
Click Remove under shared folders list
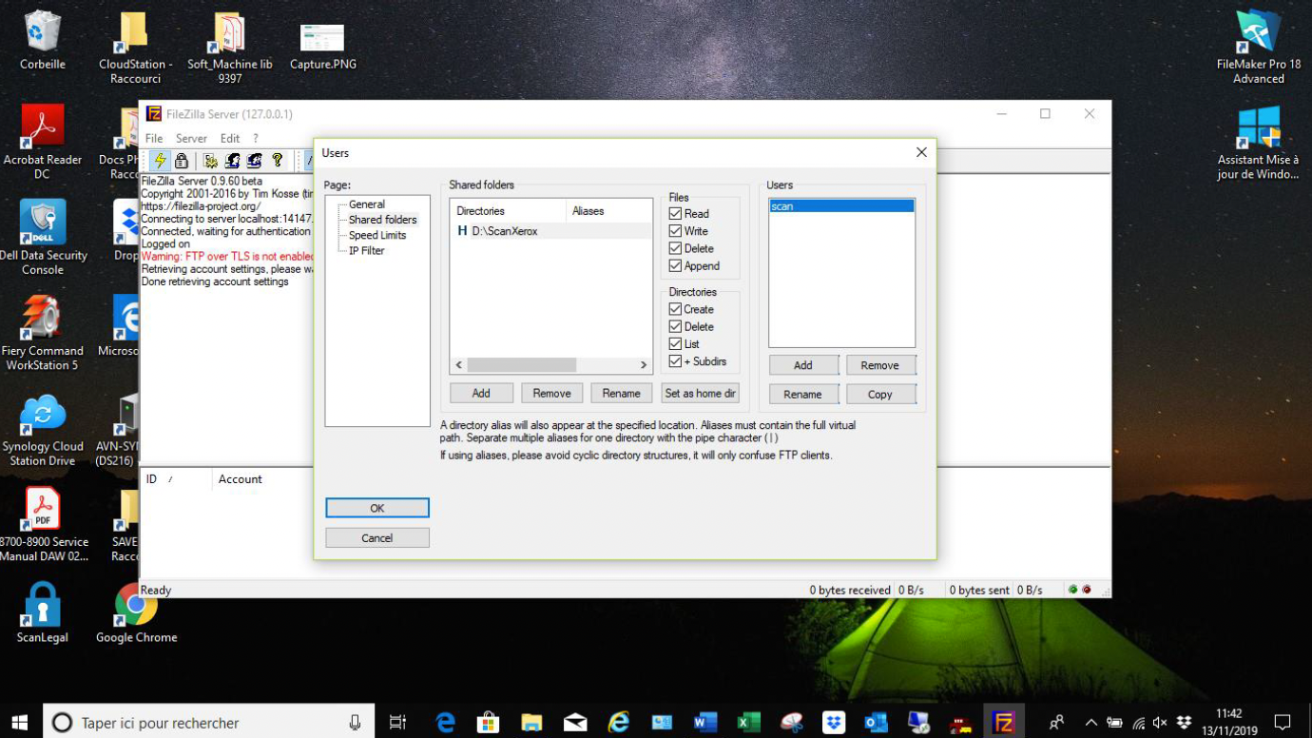pyautogui.click(x=551, y=393)
